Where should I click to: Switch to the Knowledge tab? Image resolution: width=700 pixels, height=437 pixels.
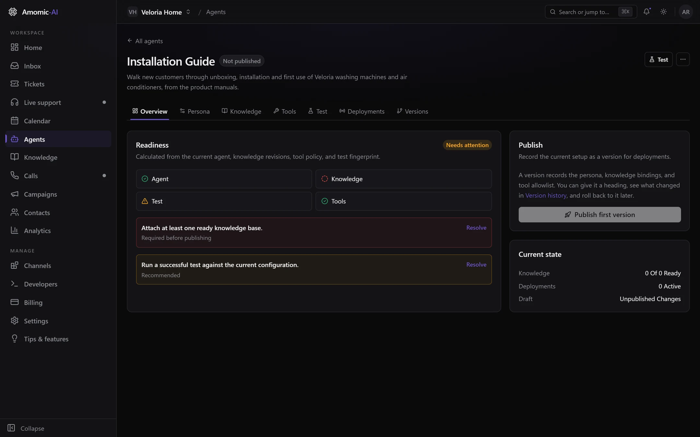(241, 111)
